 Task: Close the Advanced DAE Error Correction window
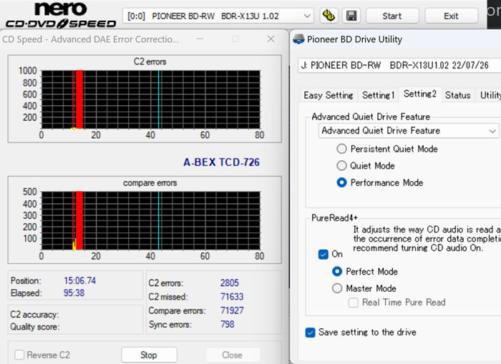click(x=270, y=39)
